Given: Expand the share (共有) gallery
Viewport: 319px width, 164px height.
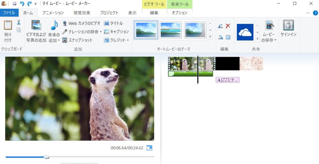Looking at the screenshot, I should 257,39.
